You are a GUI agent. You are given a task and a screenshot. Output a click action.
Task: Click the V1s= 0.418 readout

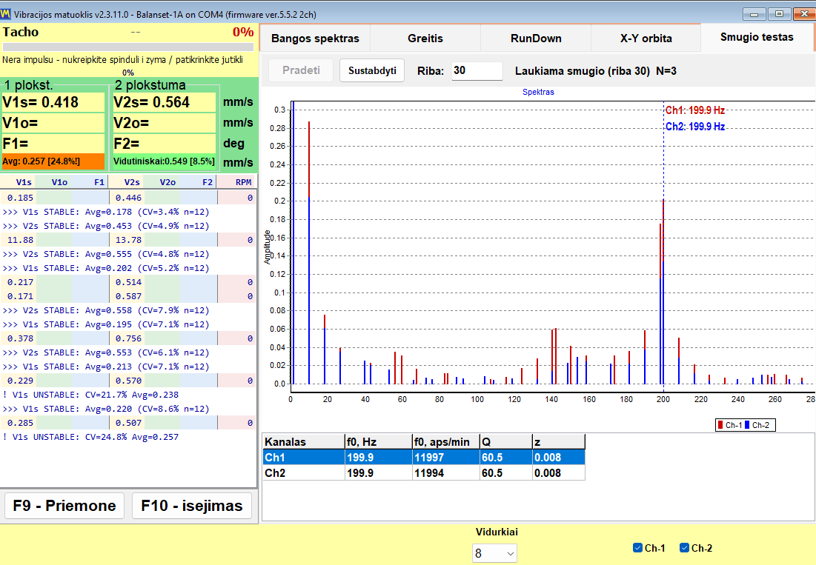click(x=53, y=102)
